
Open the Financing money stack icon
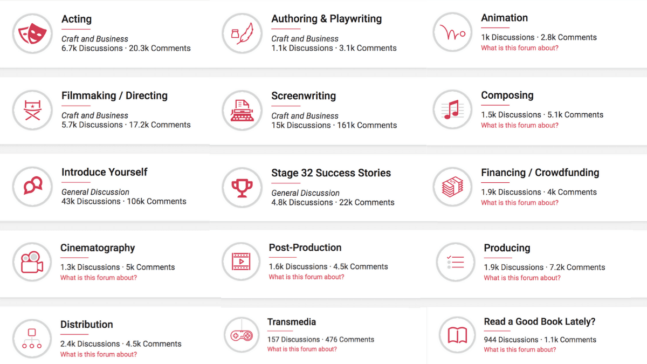(x=452, y=187)
